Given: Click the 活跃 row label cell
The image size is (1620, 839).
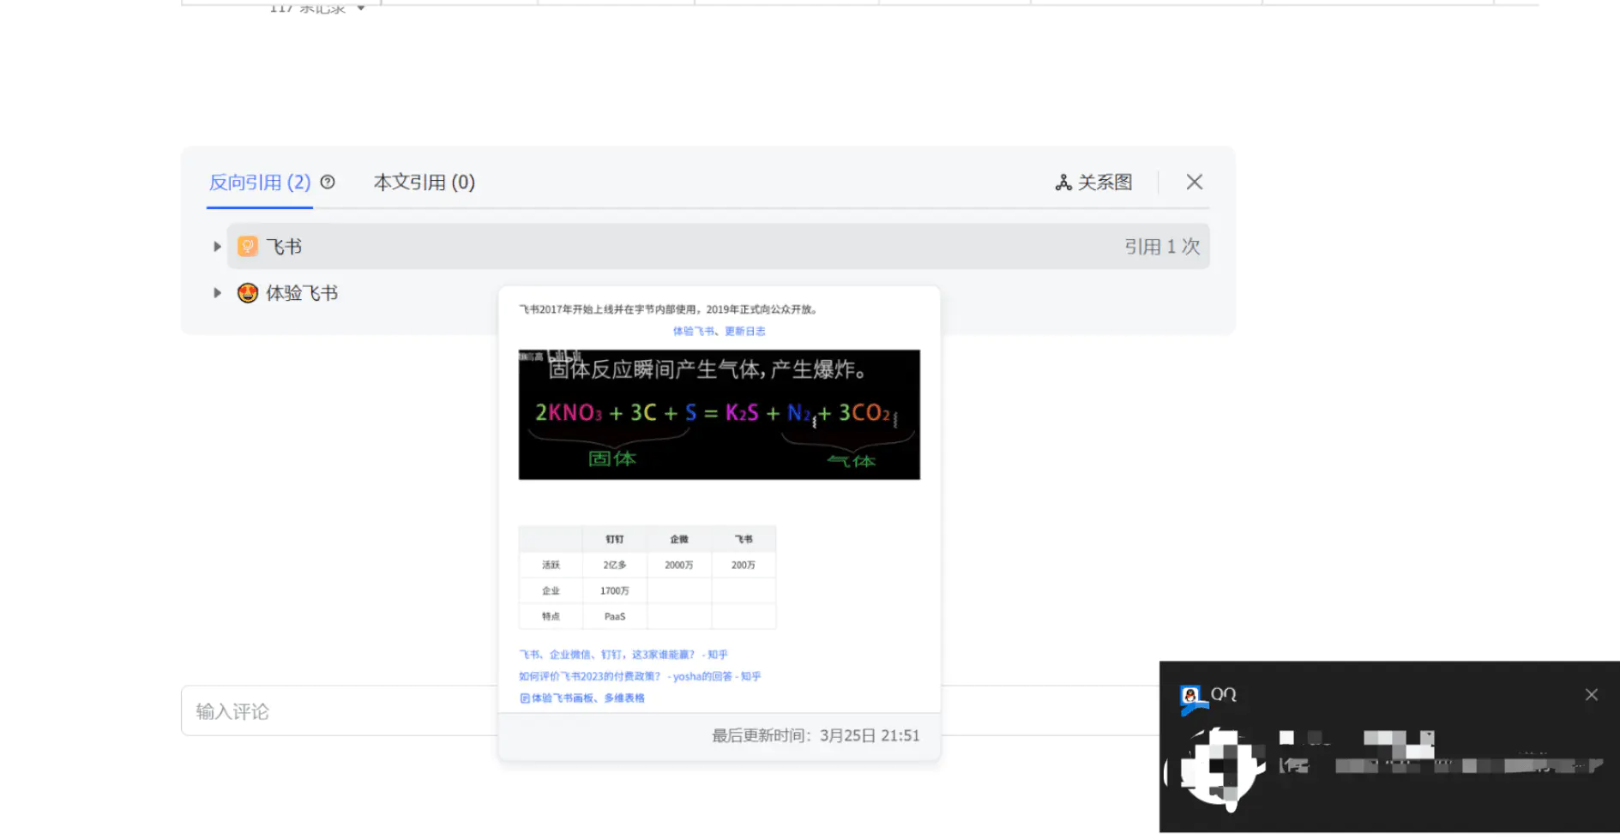Looking at the screenshot, I should point(551,565).
